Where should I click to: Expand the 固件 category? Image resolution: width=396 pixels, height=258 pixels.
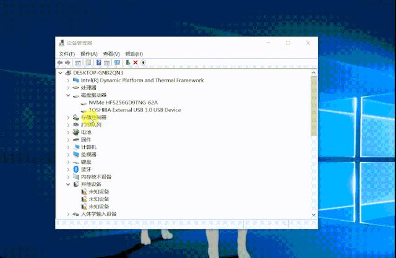(68, 140)
